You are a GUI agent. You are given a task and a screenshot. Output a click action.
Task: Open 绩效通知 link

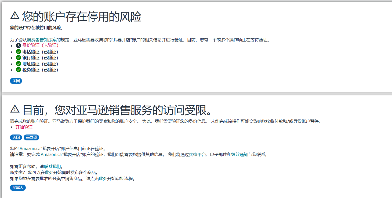click(239, 155)
